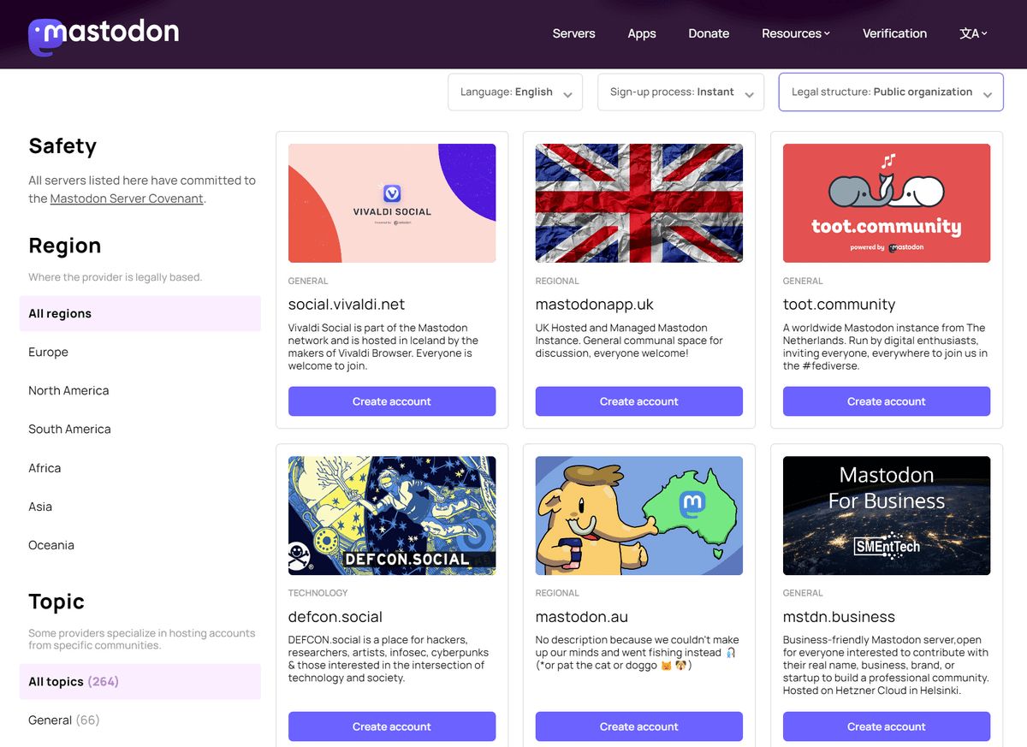
Task: Click the Mastodon logo in header
Action: coord(104,34)
